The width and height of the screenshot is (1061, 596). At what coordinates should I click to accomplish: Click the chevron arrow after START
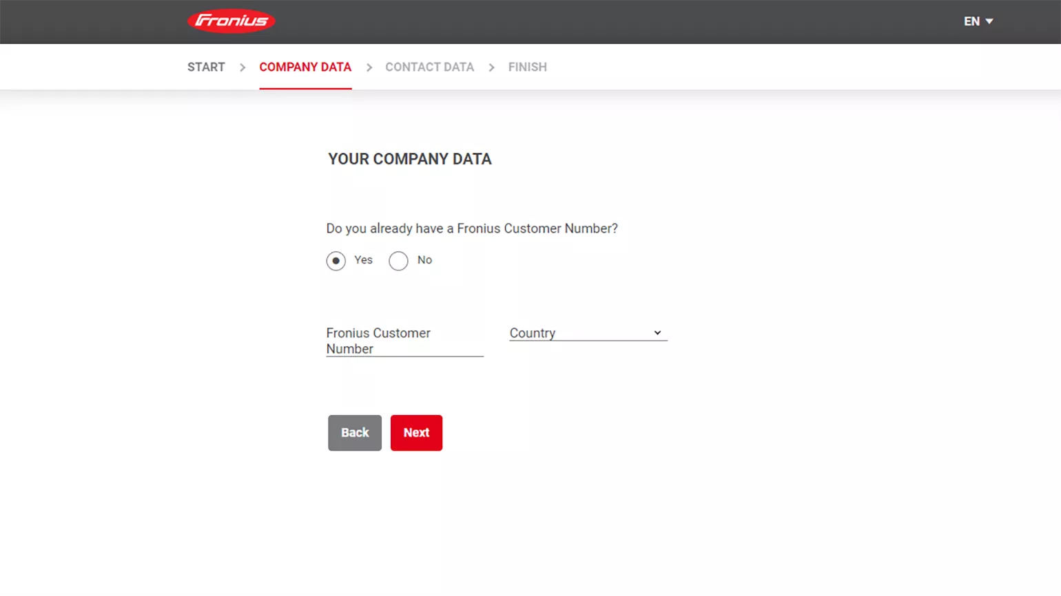click(243, 67)
